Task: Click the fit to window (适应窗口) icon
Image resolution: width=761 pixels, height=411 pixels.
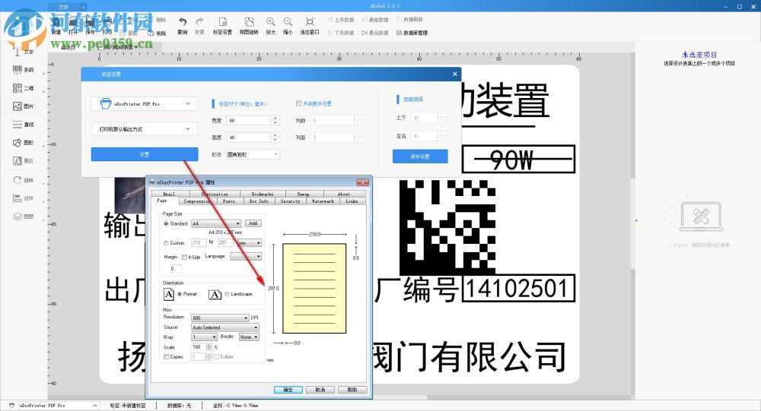Action: (310, 22)
